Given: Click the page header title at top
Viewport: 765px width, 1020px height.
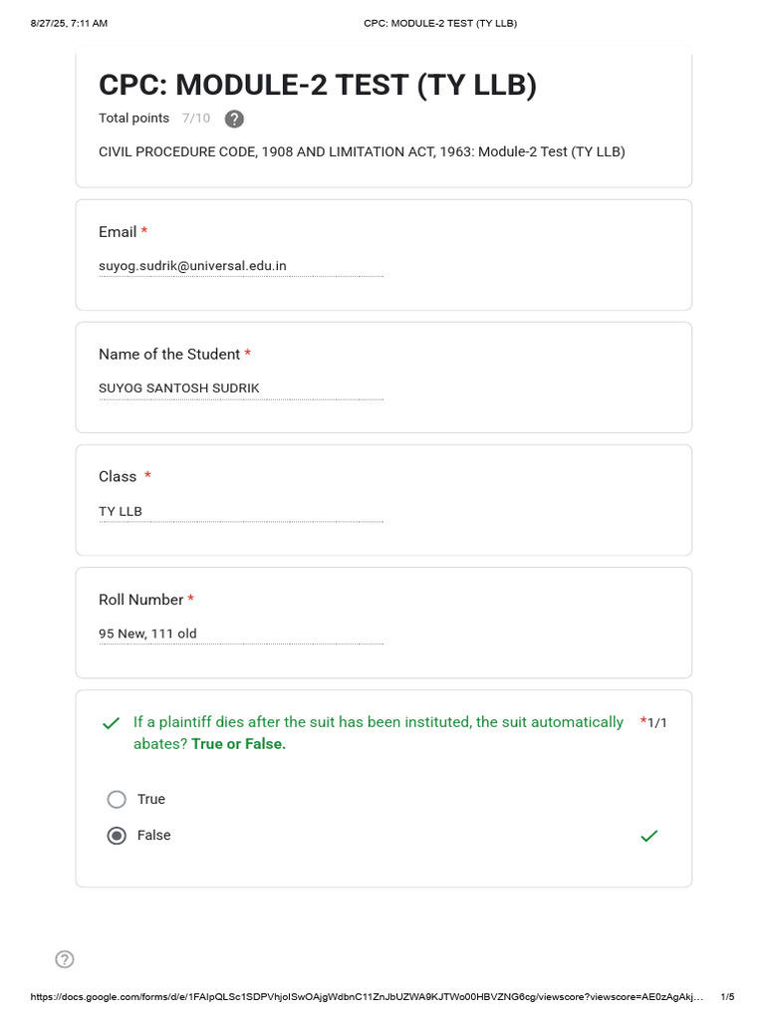Looking at the screenshot, I should tap(440, 23).
